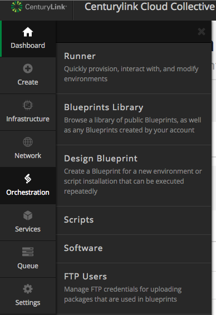The width and height of the screenshot is (216, 315).
Task: Click the Centurylink Cloud Collective title
Action: [x=150, y=7]
